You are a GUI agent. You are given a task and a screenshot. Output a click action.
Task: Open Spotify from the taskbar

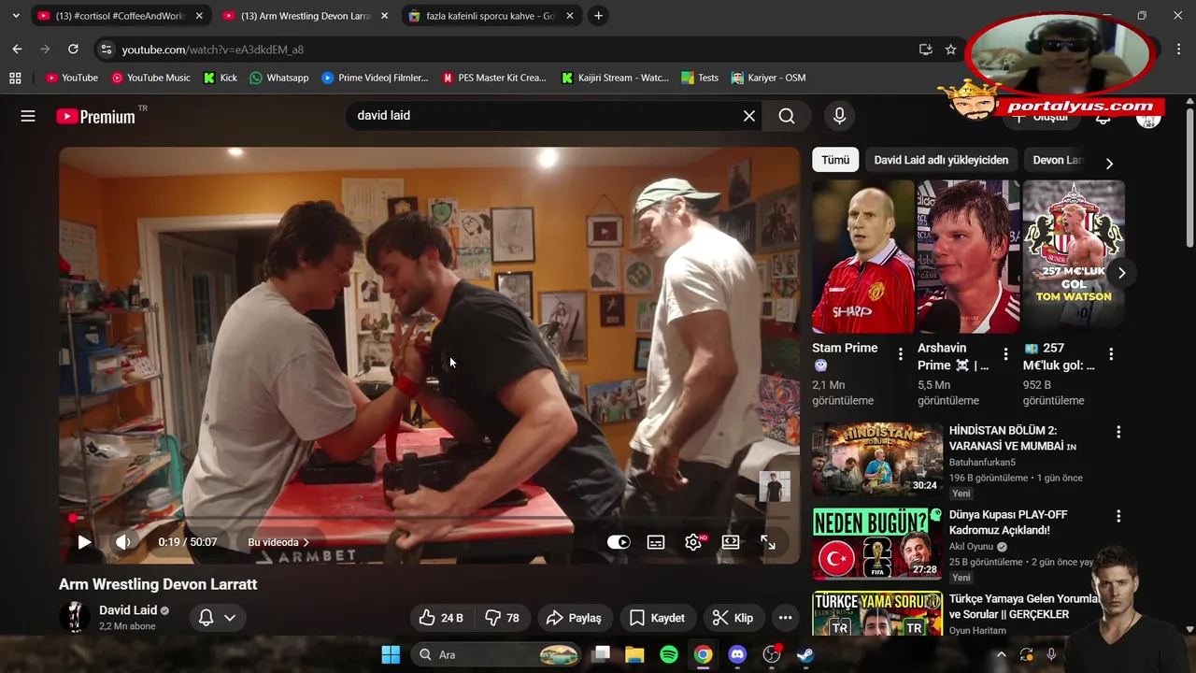(x=669, y=654)
